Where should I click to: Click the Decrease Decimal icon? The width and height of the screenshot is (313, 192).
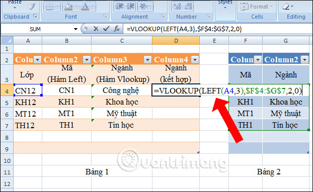click(x=188, y=7)
